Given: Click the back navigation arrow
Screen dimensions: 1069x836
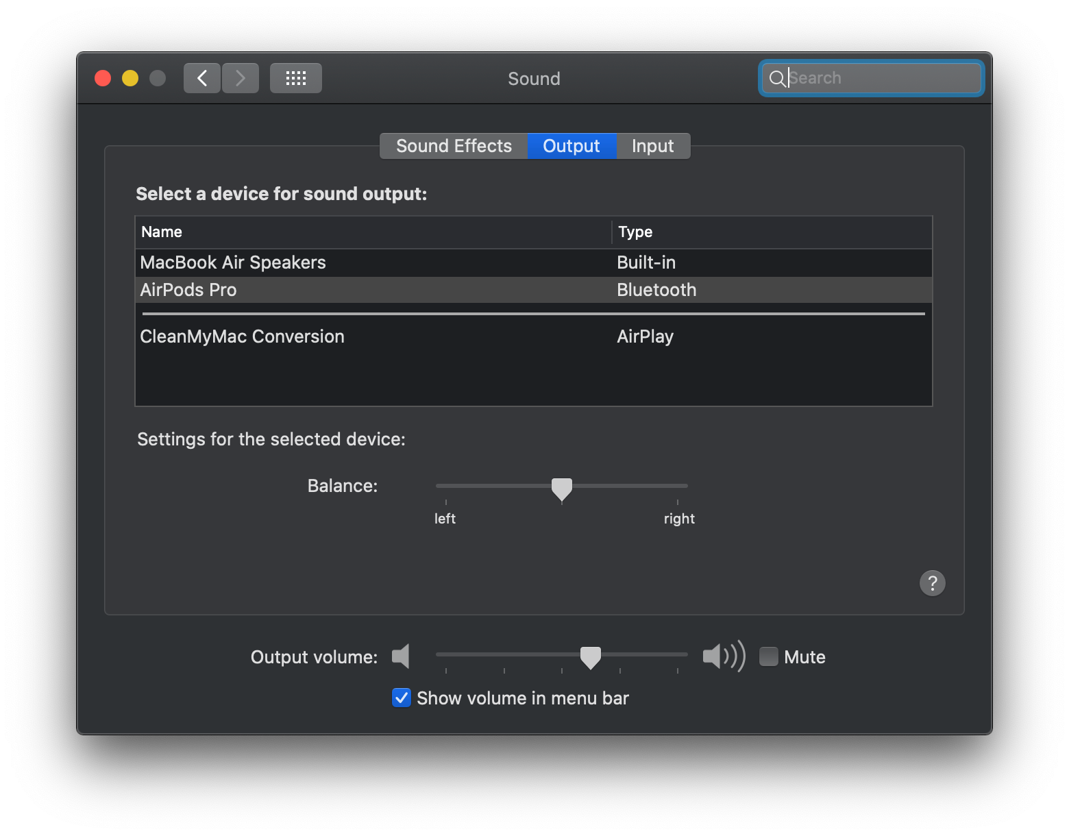Looking at the screenshot, I should (x=201, y=77).
